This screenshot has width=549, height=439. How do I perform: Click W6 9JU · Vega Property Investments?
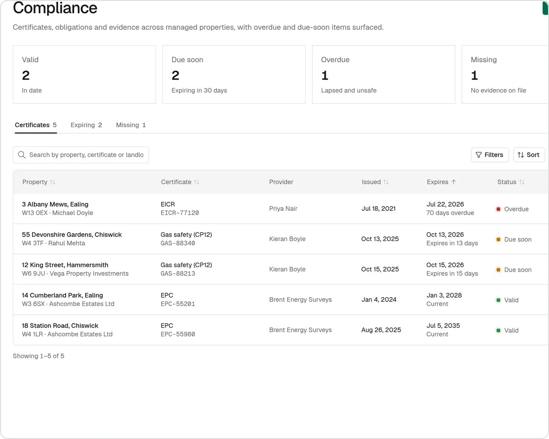[x=75, y=273]
